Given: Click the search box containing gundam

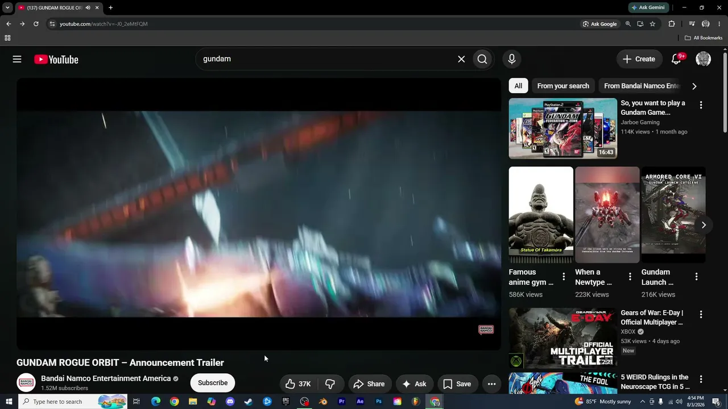Looking at the screenshot, I should [x=328, y=59].
